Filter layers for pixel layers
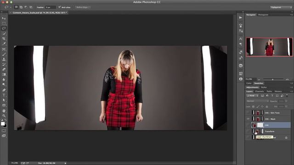Viewport: 294px width, 165px height. point(262,96)
